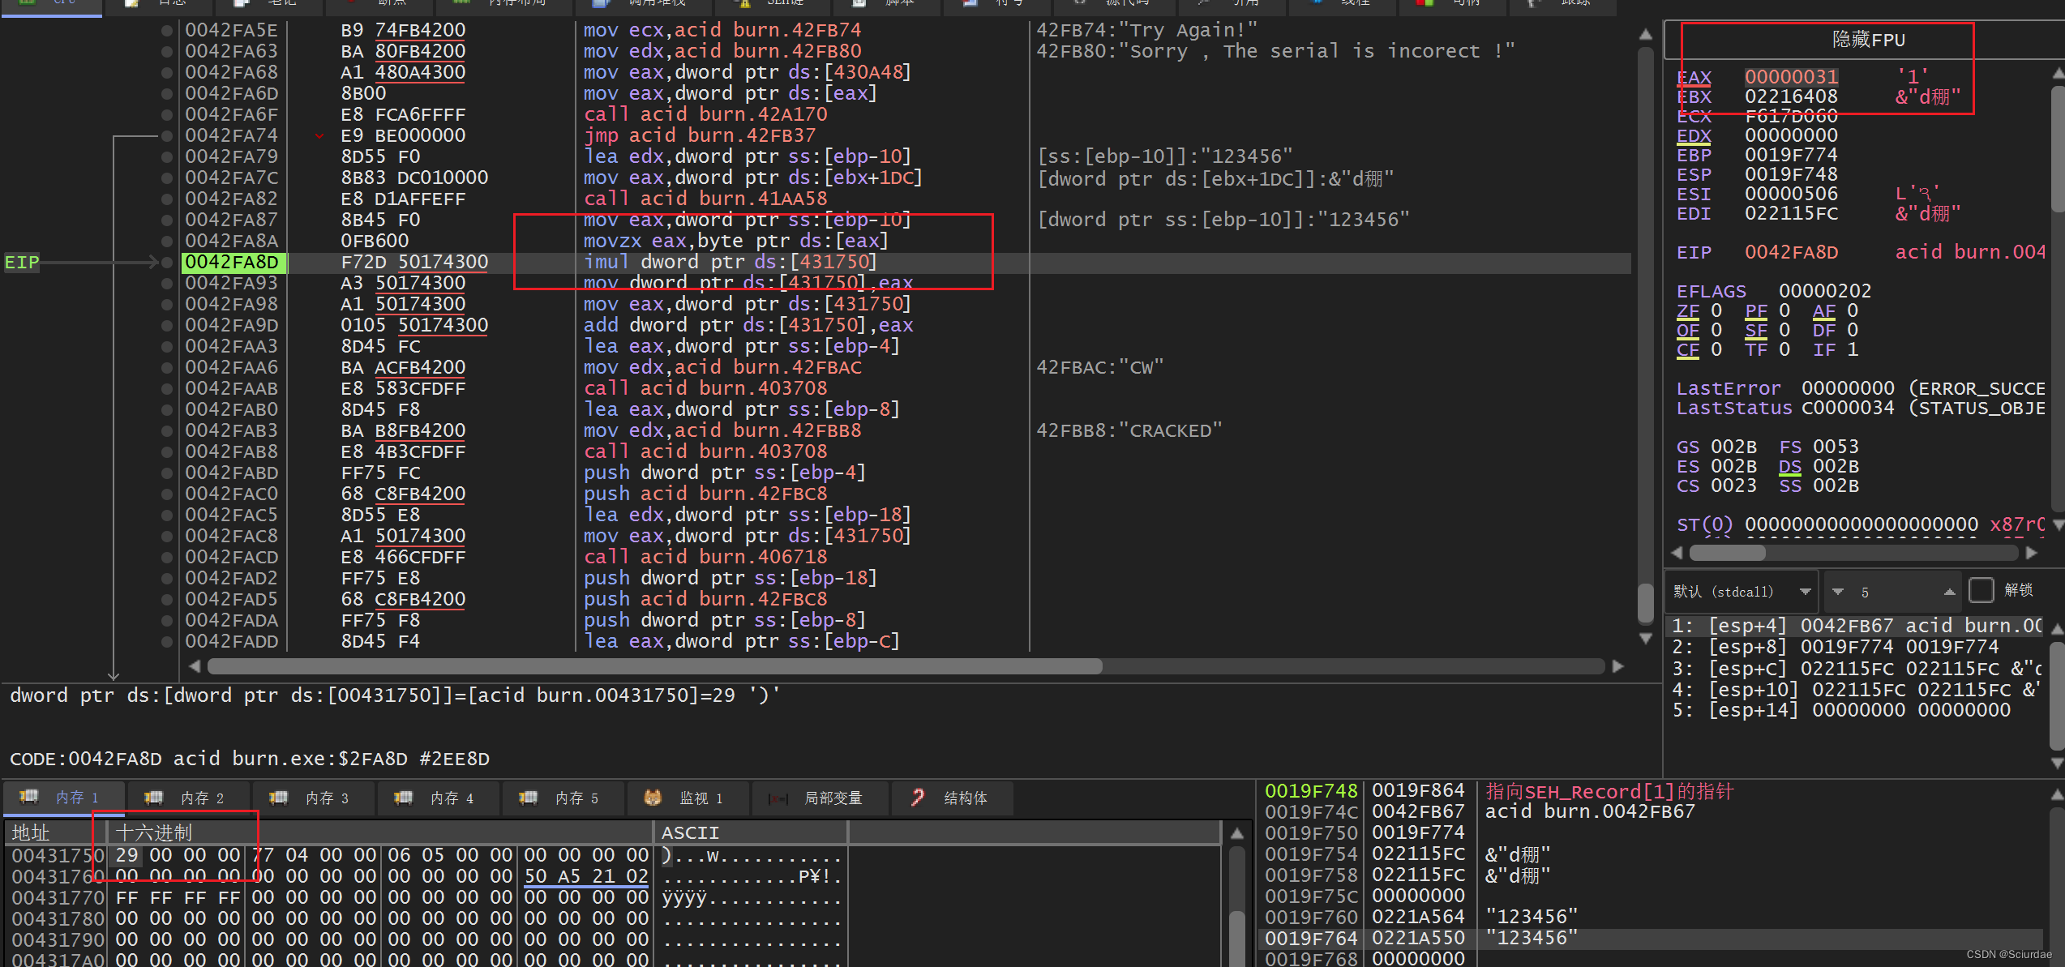Toggle breakpoint bullet at address 0042FA74
The image size is (2065, 967).
pyautogui.click(x=166, y=135)
